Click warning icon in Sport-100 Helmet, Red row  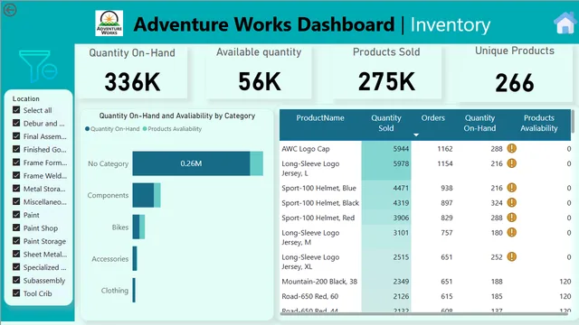click(511, 218)
